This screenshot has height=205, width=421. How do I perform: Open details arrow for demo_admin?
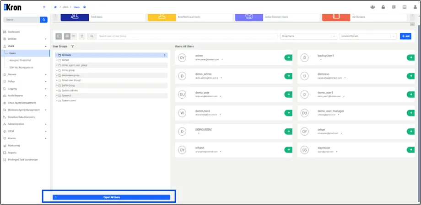pos(288,76)
